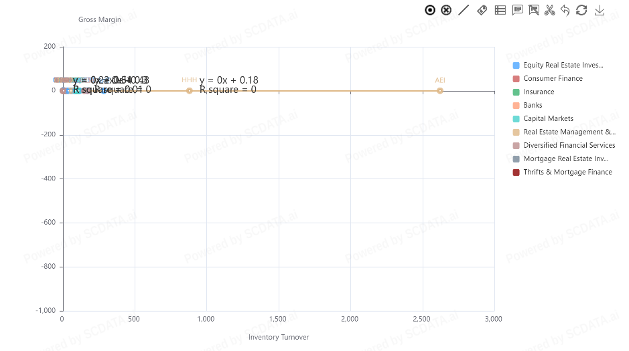Viewport: 629px width, 351px height.
Task: Click the select-all series circle icon
Action: [x=430, y=10]
